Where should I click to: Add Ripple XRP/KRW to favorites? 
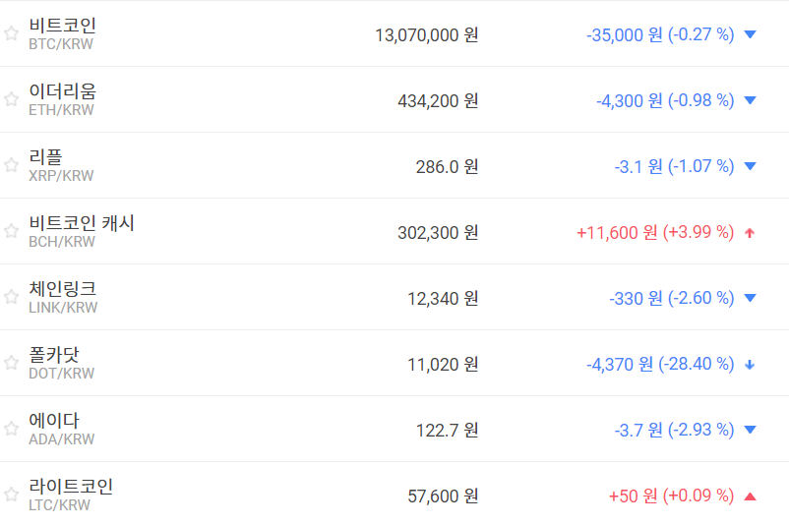pos(11,165)
